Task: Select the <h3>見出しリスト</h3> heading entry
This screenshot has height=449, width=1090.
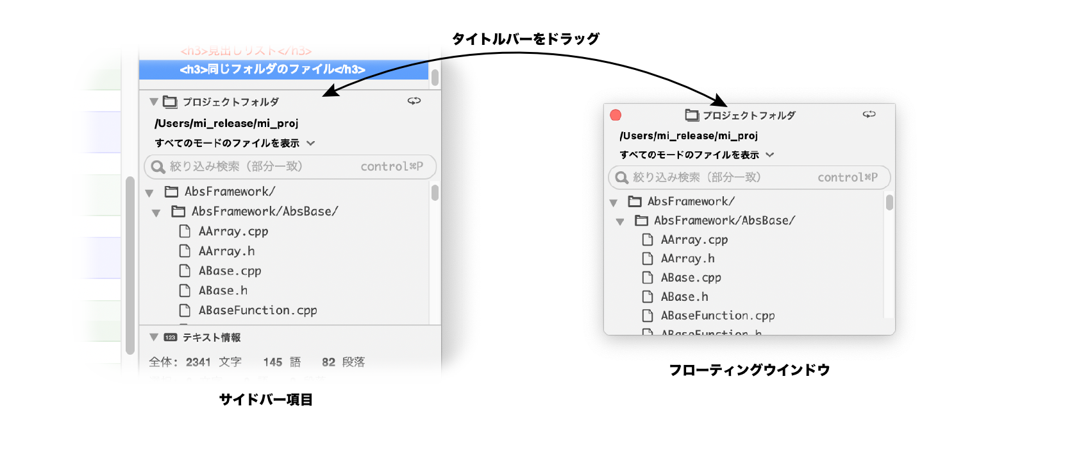Action: pyautogui.click(x=246, y=51)
